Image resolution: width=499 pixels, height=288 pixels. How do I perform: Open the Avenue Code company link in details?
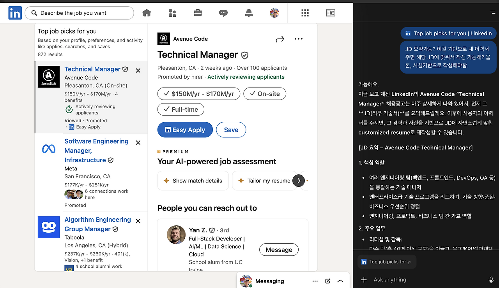pos(190,39)
